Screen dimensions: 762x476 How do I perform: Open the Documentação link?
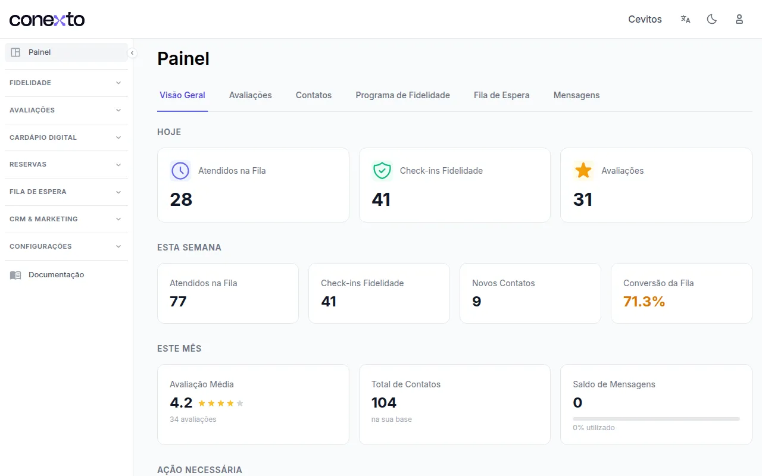(x=66, y=275)
